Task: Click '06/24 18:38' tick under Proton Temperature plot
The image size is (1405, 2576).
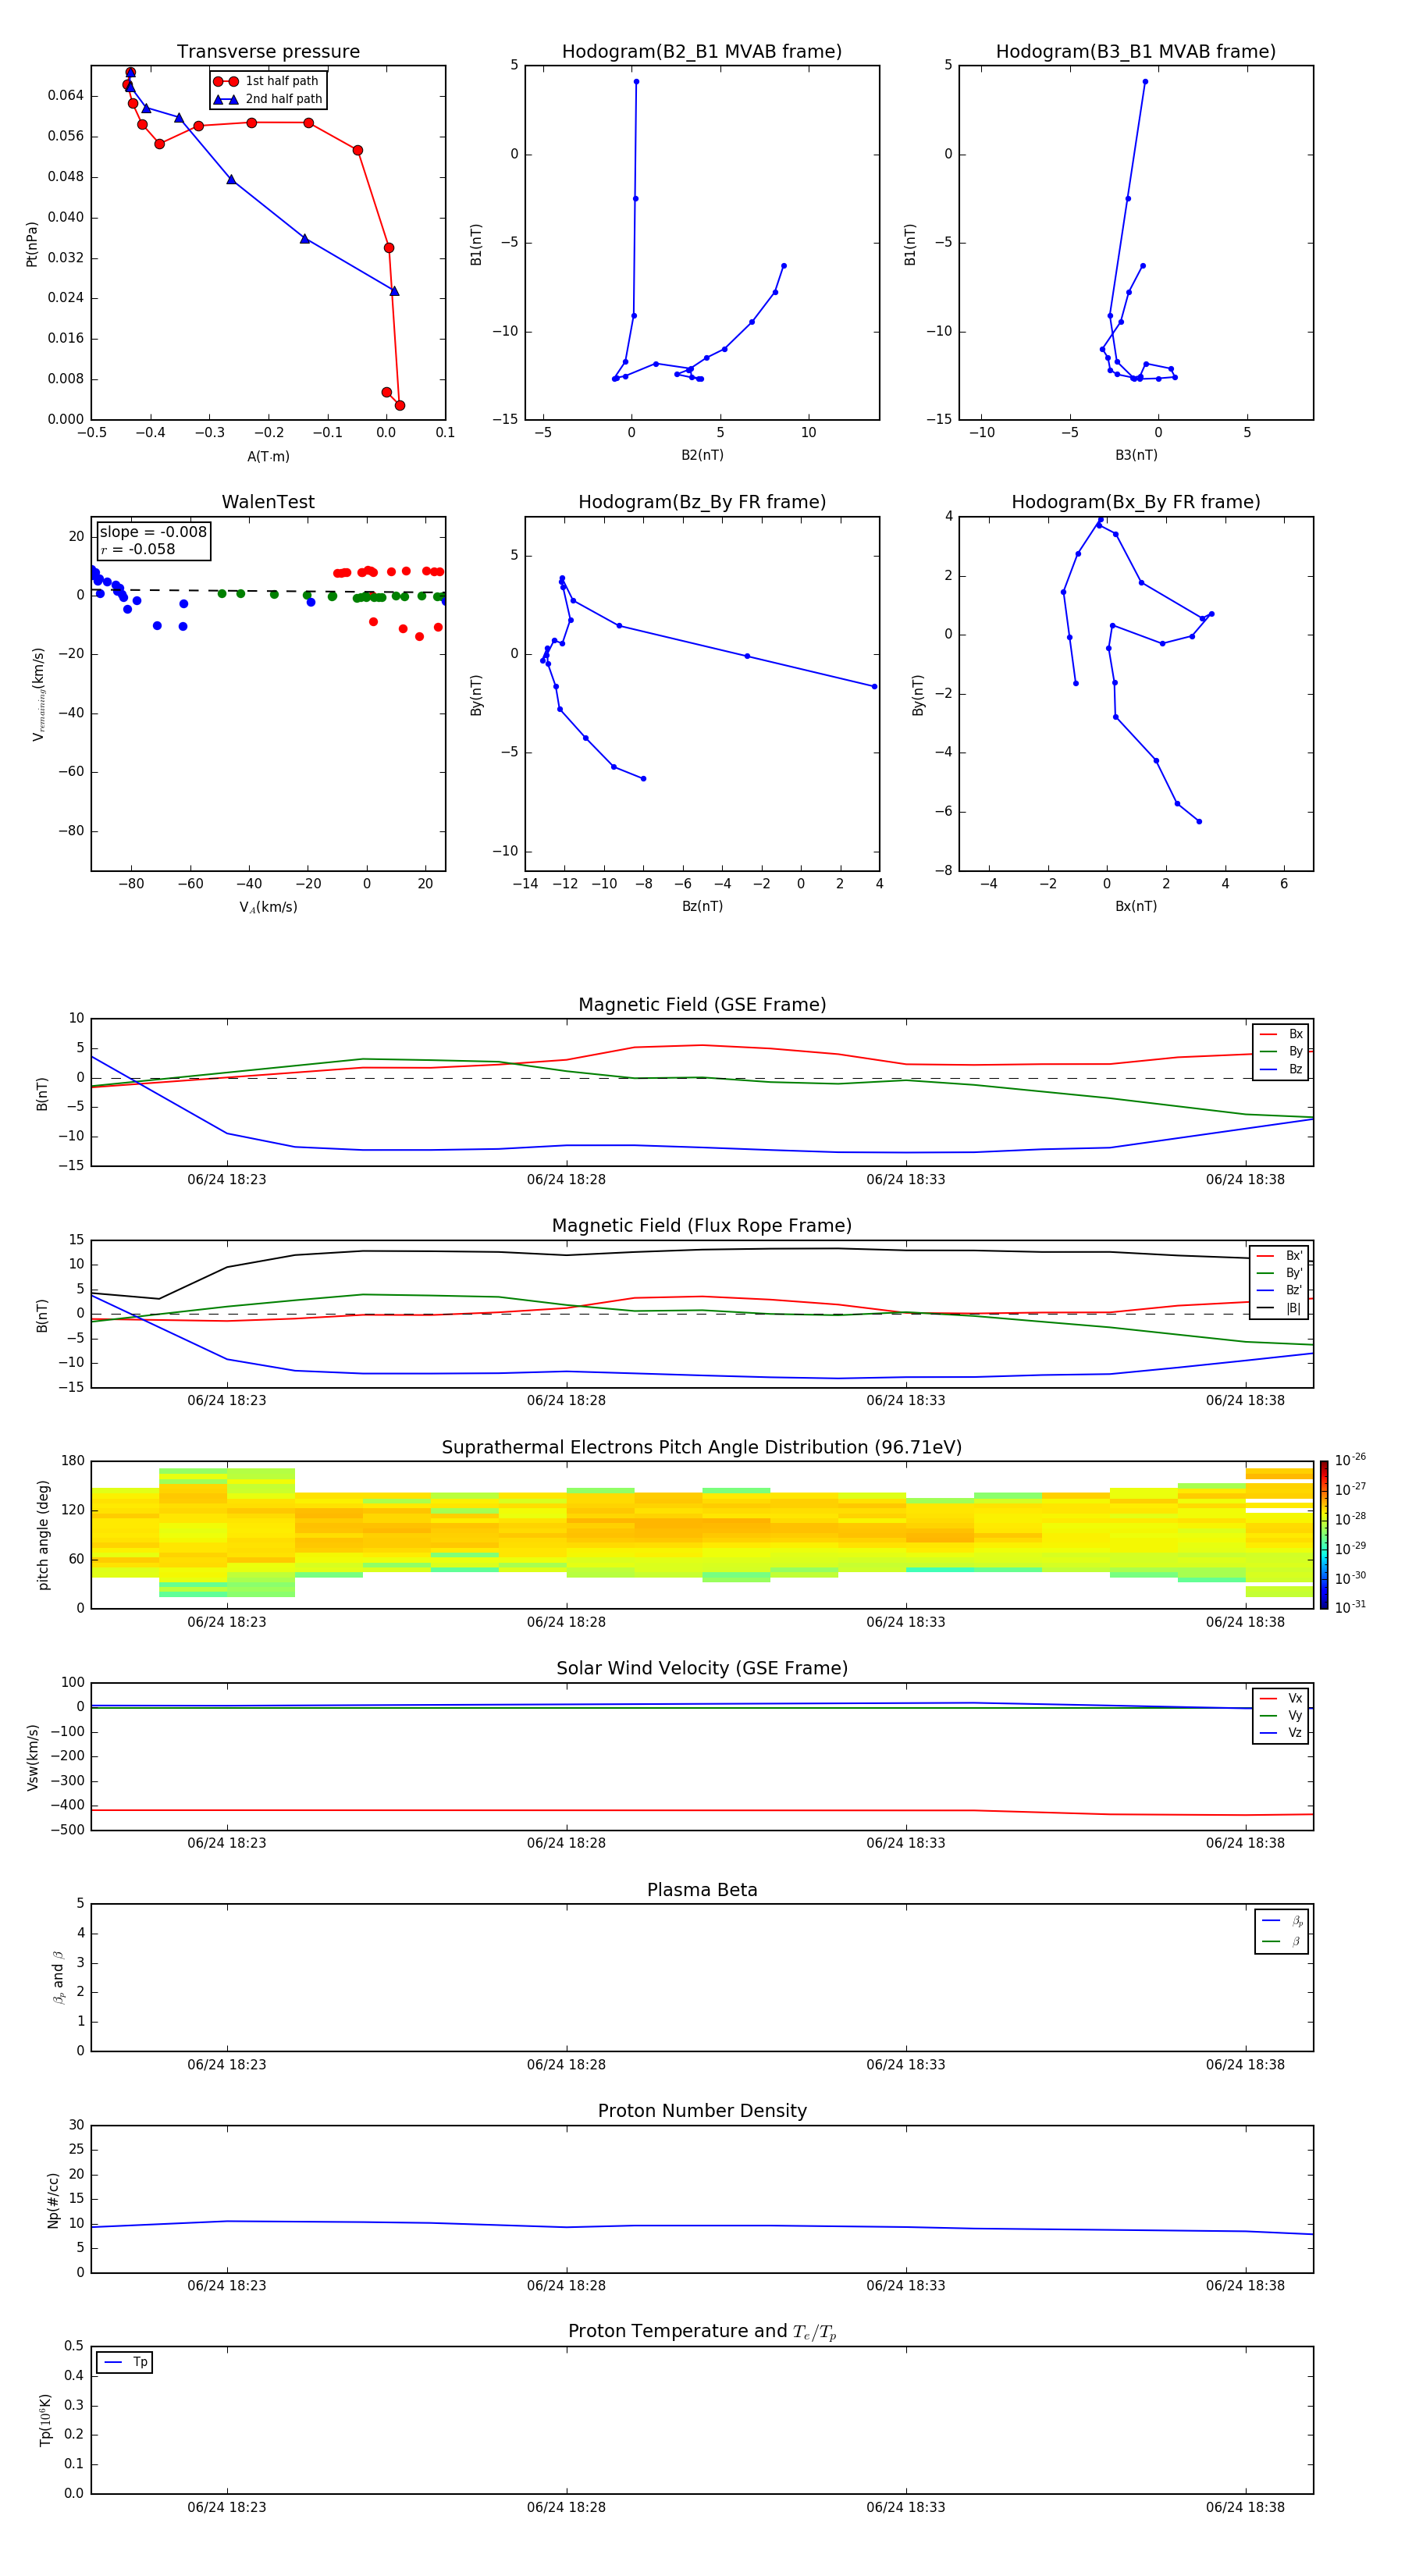Action: (x=1245, y=2508)
